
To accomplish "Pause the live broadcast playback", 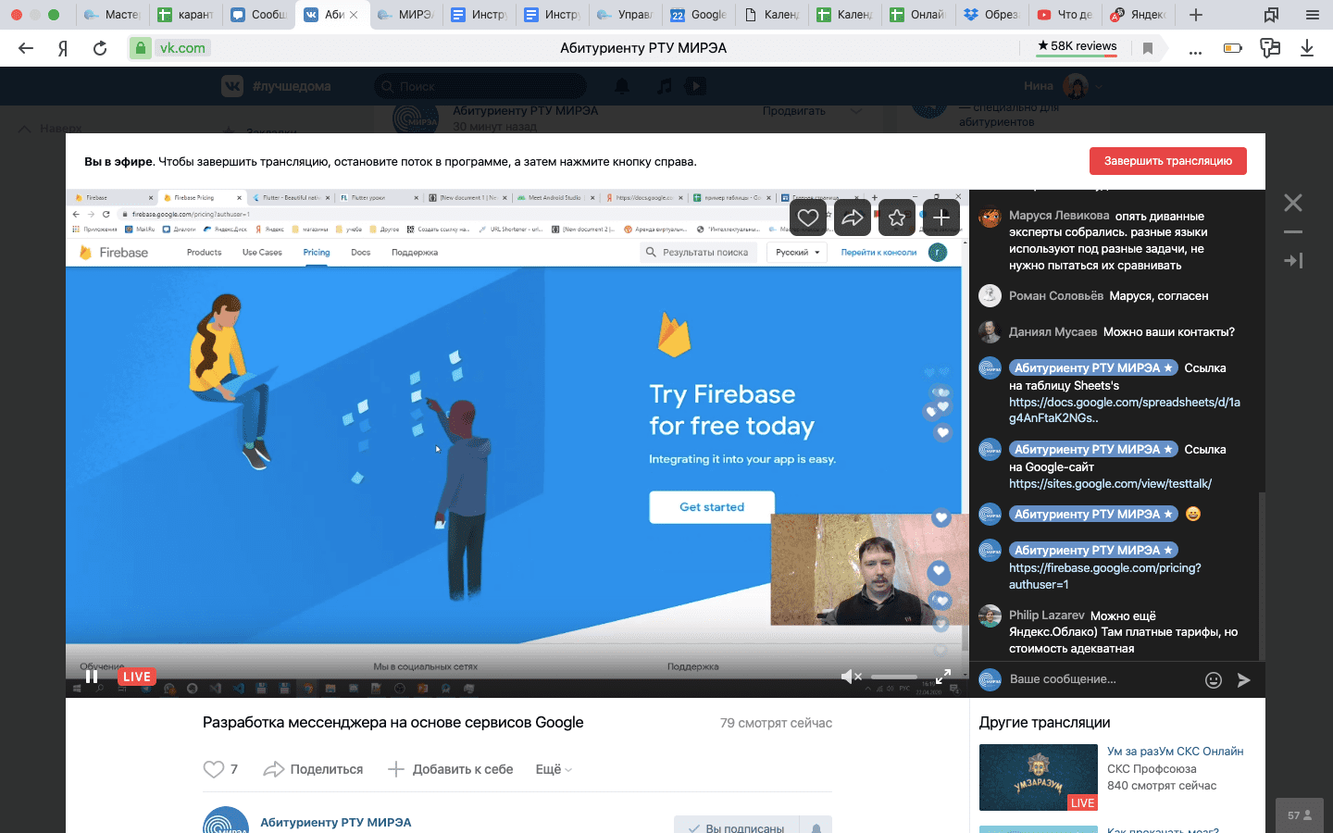I will (x=92, y=677).
